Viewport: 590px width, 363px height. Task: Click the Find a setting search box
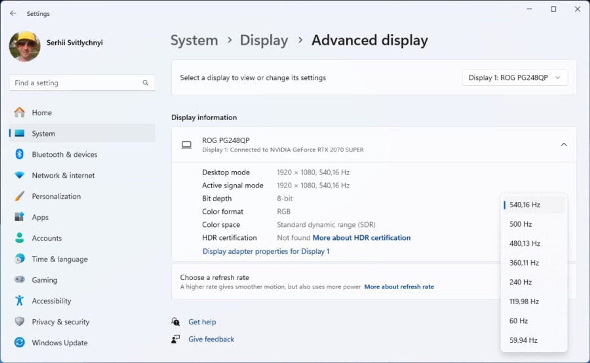[82, 83]
